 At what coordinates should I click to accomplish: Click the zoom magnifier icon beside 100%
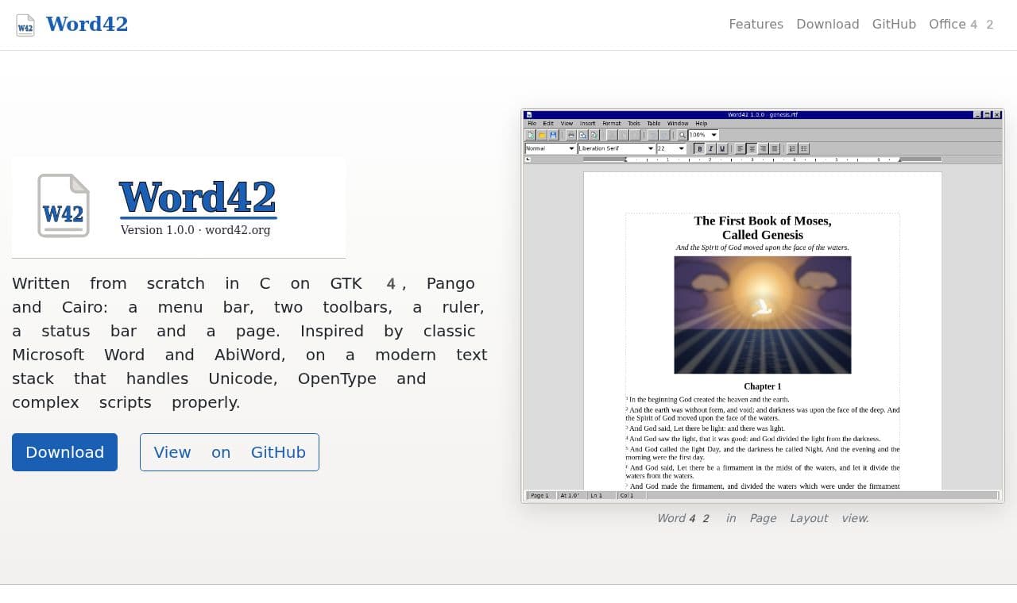pyautogui.click(x=682, y=136)
